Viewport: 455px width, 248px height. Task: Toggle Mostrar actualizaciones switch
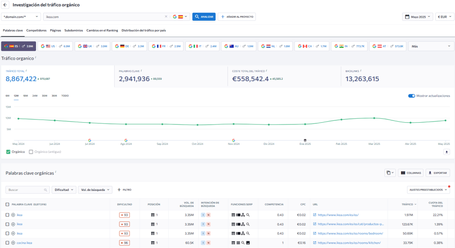411,96
